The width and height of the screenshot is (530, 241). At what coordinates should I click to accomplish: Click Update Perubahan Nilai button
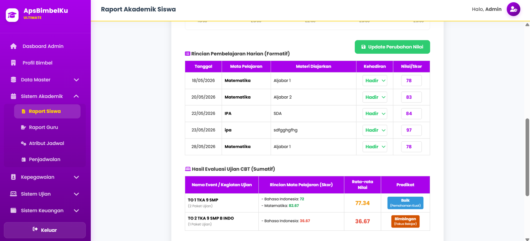(x=392, y=47)
